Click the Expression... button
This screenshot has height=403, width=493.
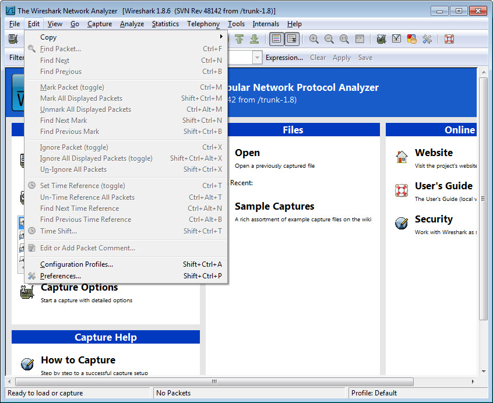284,58
